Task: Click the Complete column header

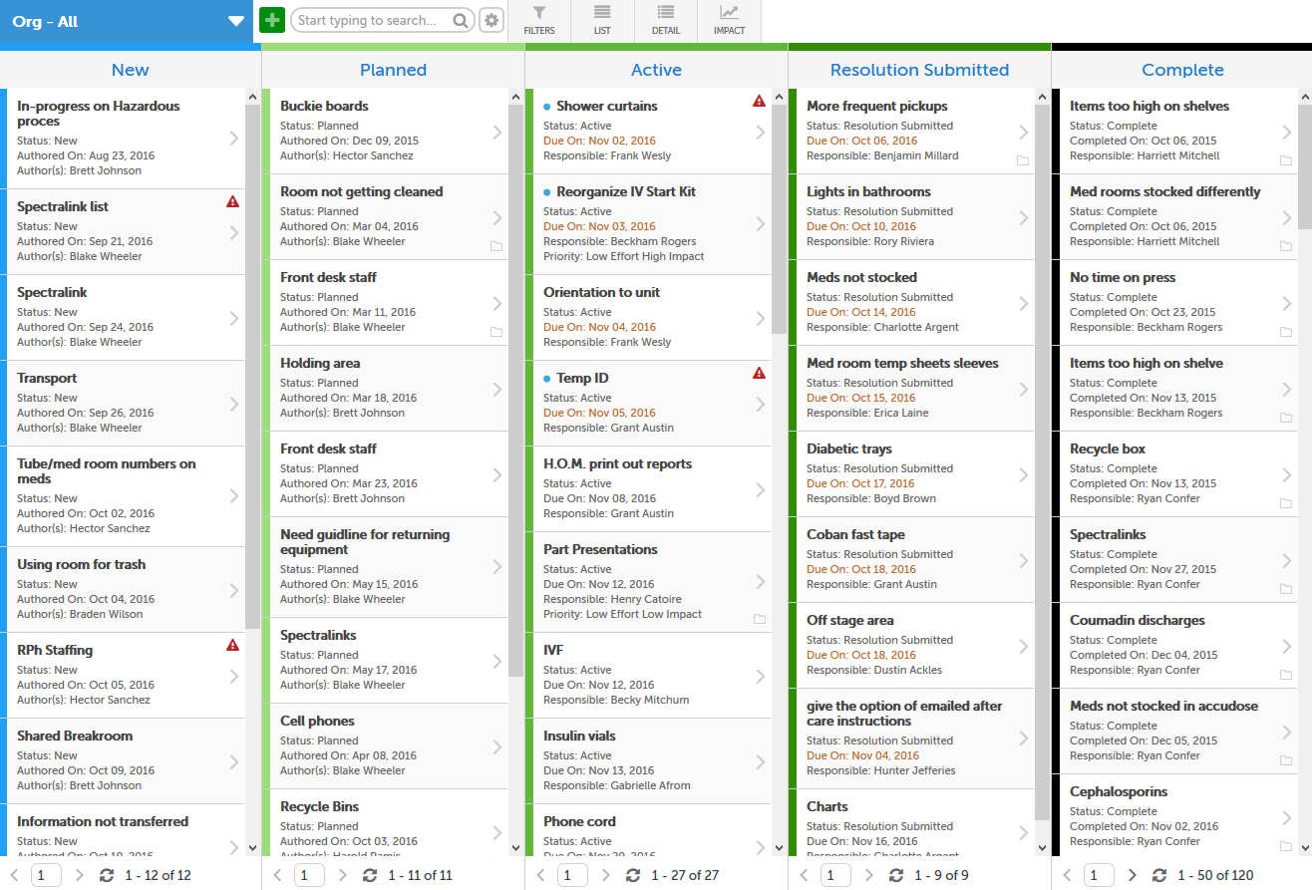Action: (x=1182, y=70)
